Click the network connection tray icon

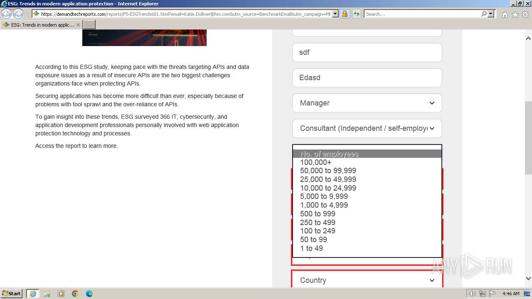[x=483, y=294]
